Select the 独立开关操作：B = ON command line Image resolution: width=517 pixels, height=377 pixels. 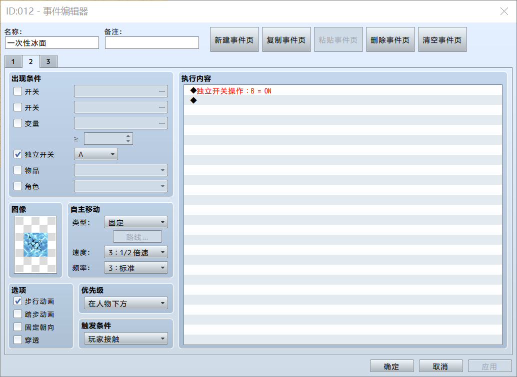[x=343, y=91]
